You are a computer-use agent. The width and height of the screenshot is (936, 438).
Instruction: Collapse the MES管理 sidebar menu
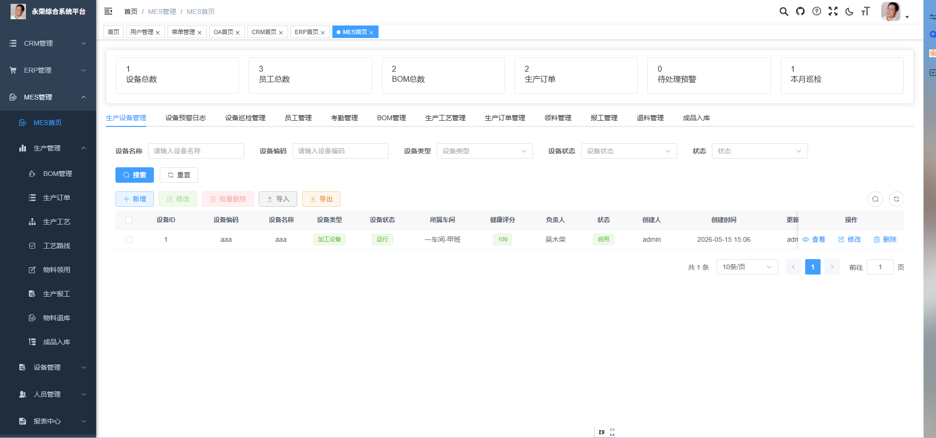[48, 97]
